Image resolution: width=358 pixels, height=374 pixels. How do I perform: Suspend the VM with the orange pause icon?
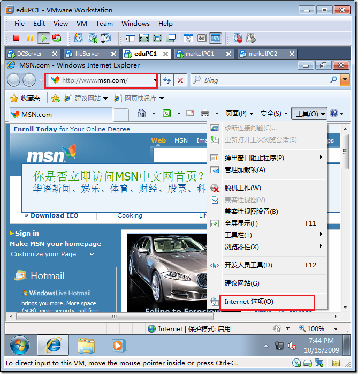[30, 38]
